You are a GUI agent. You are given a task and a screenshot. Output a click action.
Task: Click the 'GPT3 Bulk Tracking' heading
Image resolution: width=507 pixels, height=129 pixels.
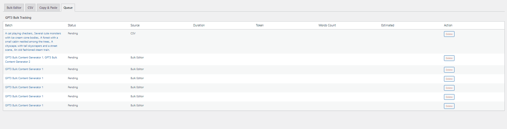[18, 18]
